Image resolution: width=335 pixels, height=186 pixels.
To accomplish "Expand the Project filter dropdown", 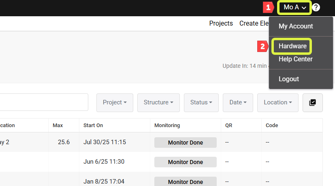I will tap(115, 102).
